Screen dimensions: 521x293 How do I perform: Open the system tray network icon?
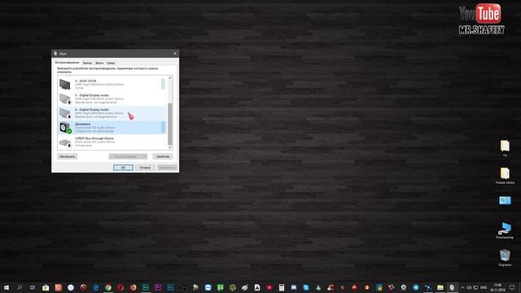pos(475,287)
